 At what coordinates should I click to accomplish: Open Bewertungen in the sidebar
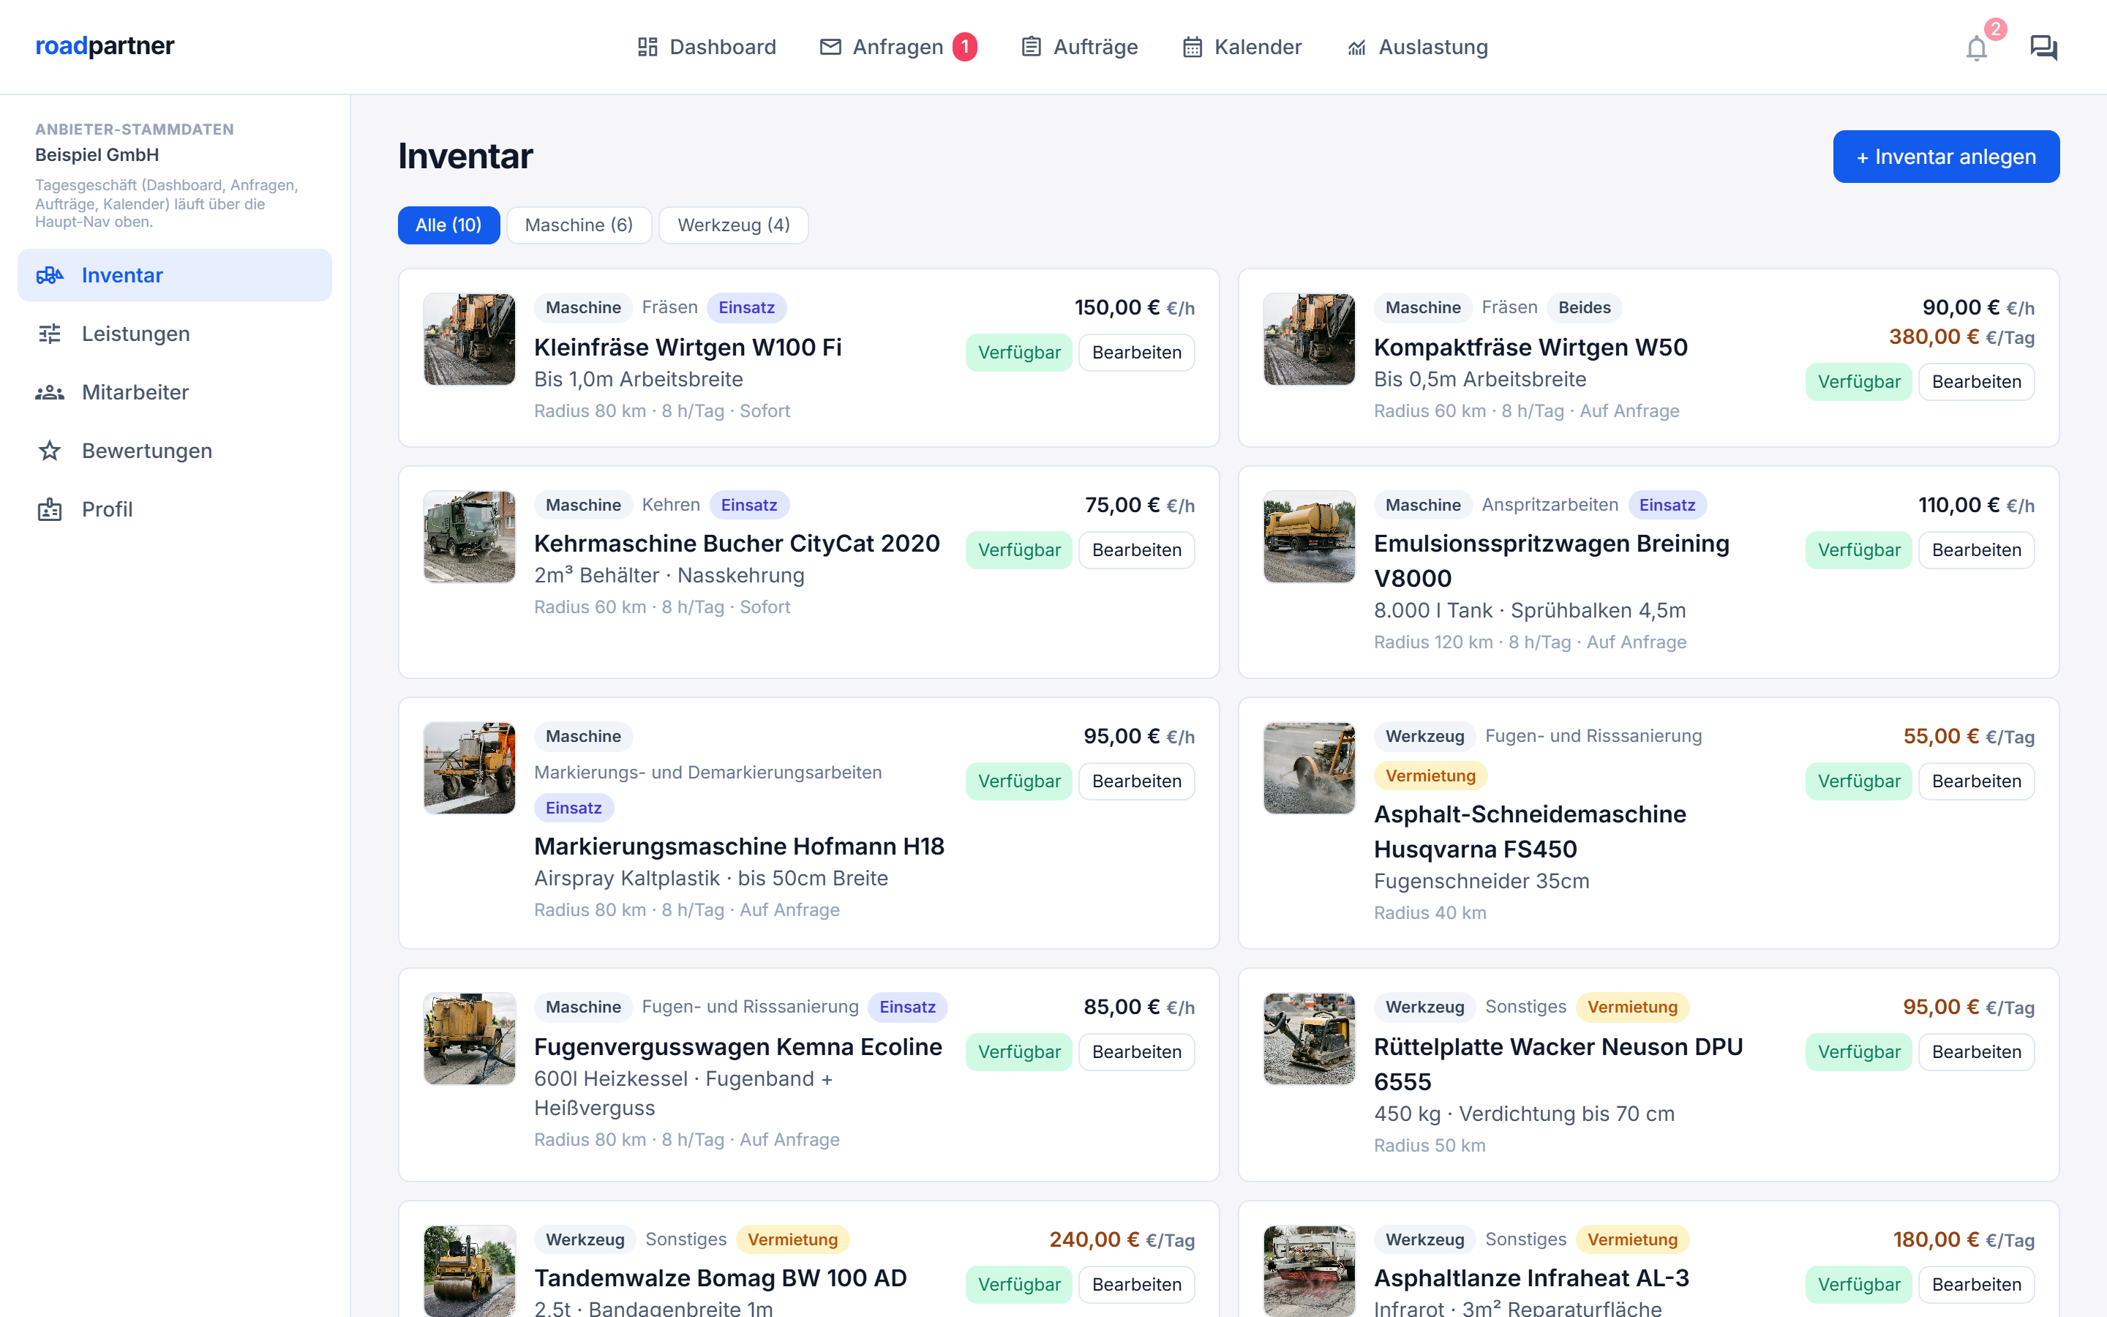tap(174, 450)
